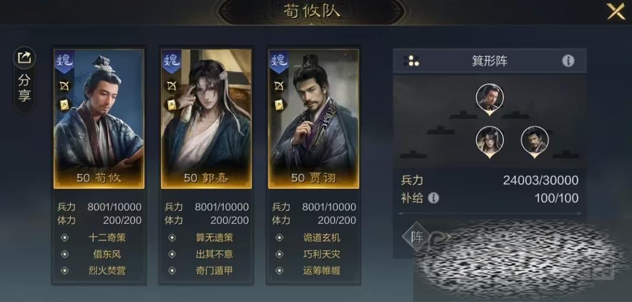View the 诡道玄机 skill of 贾诩
This screenshot has width=632, height=302.
click(322, 237)
